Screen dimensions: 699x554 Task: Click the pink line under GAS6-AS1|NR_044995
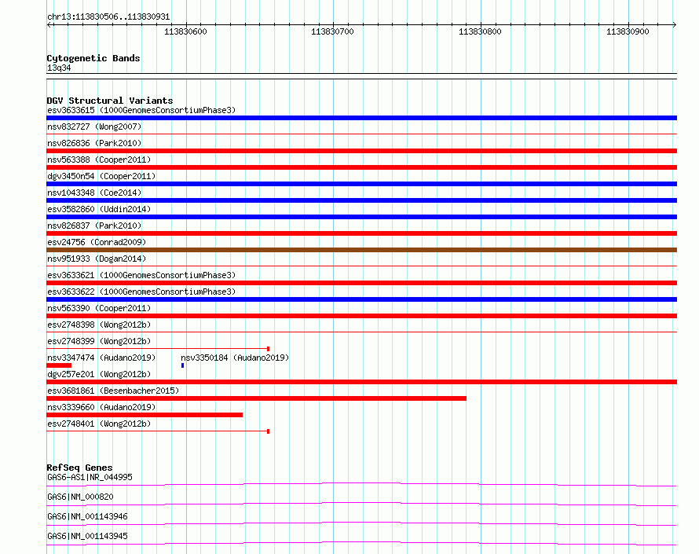click(x=361, y=484)
